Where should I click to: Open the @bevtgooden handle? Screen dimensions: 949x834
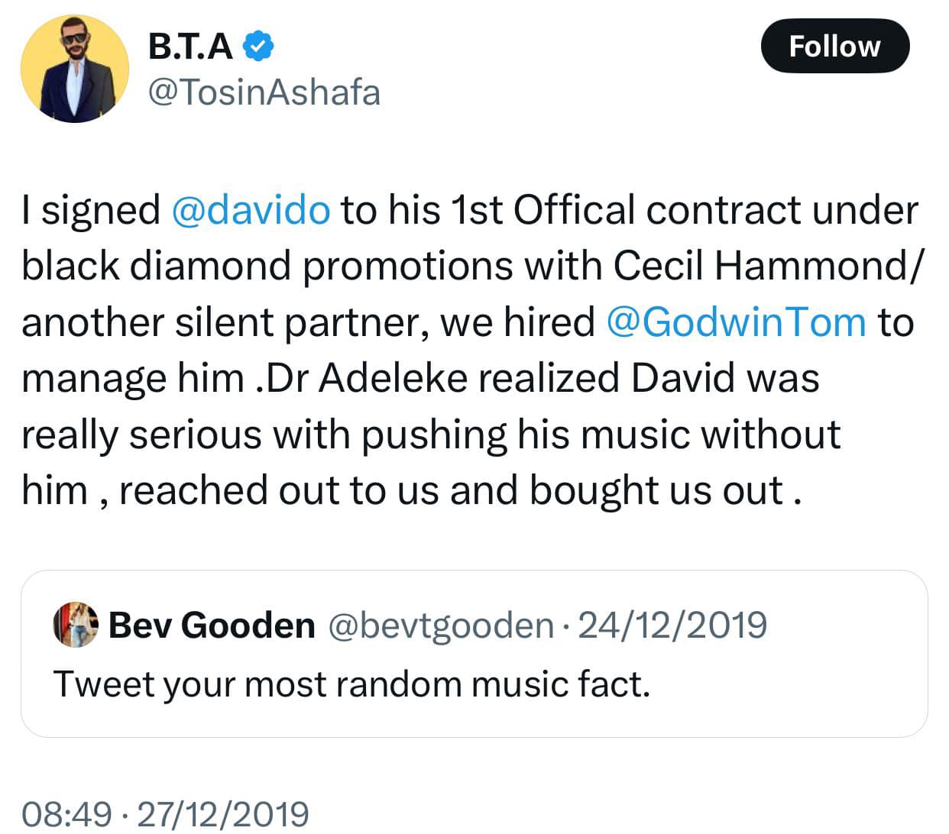click(441, 625)
